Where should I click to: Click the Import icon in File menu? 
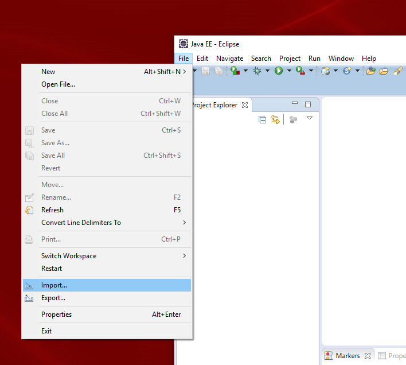click(x=29, y=285)
